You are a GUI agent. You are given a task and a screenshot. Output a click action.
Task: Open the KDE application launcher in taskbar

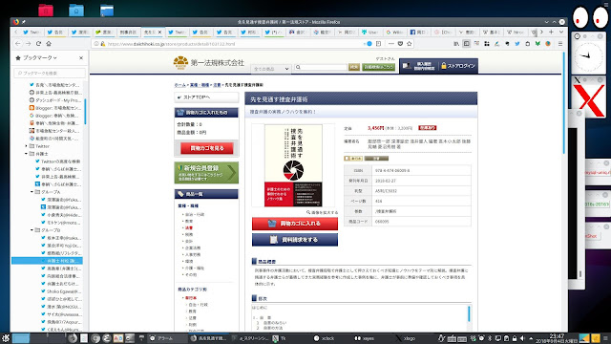pyautogui.click(x=5, y=338)
